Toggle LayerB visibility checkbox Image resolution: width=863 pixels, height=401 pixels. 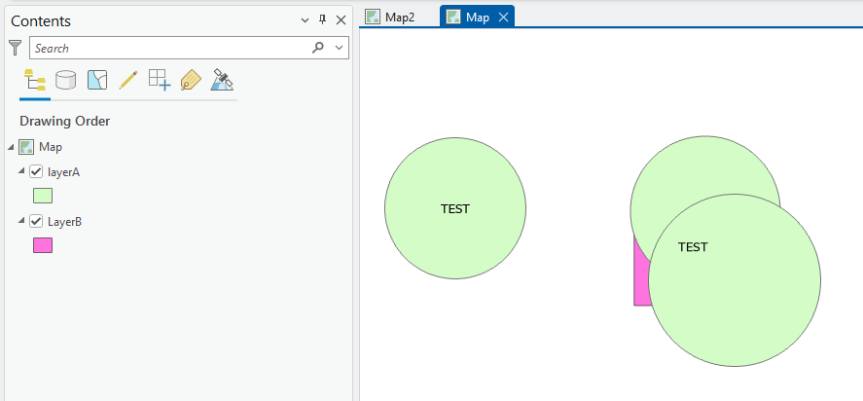(37, 222)
